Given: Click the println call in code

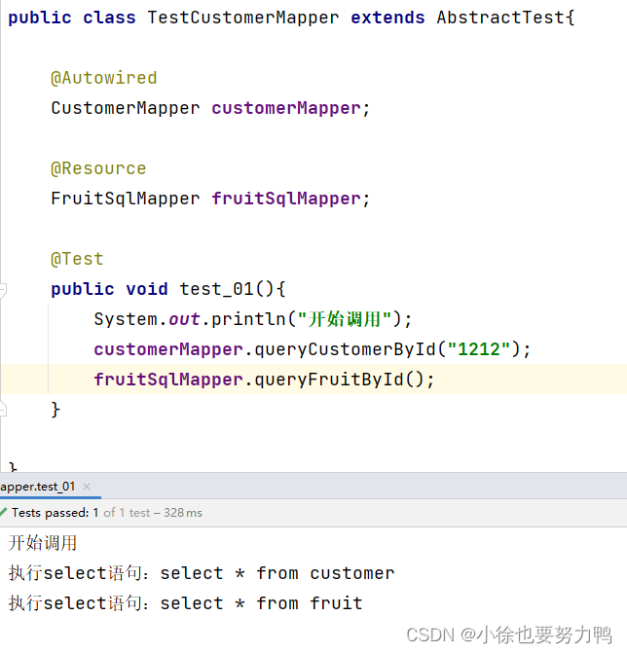Looking at the screenshot, I should [248, 319].
